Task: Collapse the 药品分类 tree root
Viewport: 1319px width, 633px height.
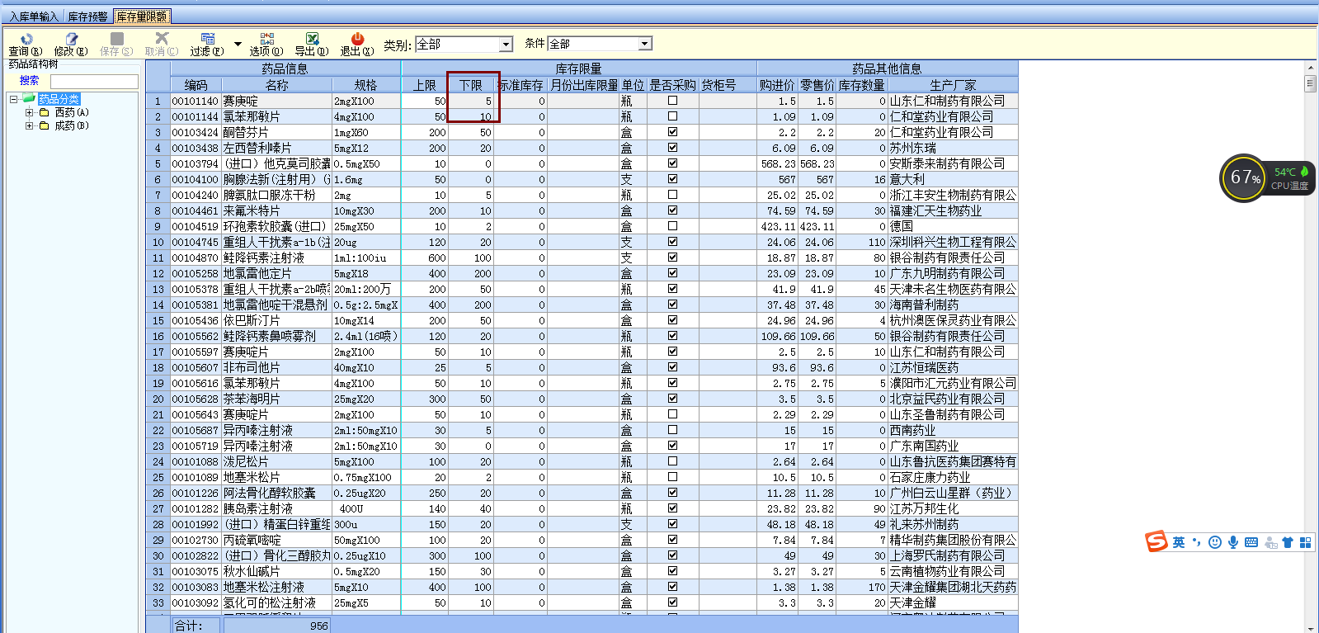Action: tap(14, 99)
